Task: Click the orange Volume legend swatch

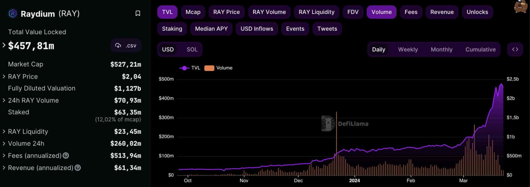Action: point(209,68)
